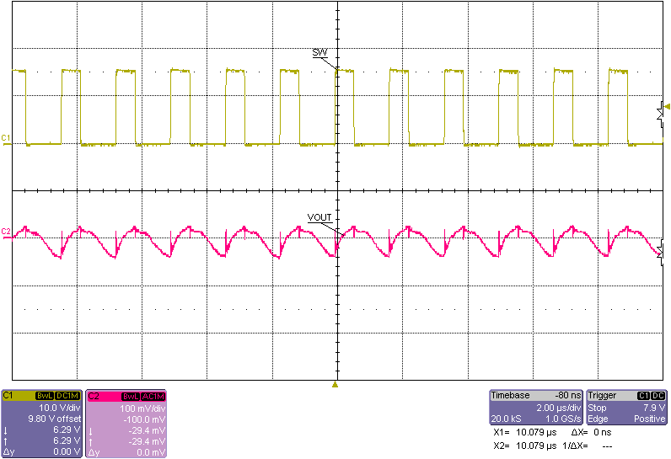
Task: Click the DC coupling badge in Trigger box
Action: (658, 396)
